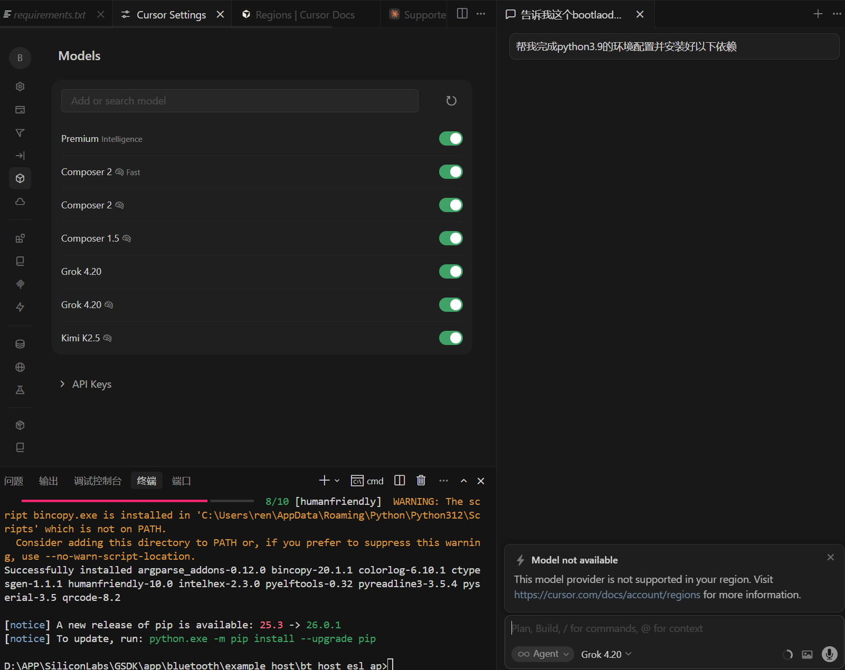This screenshot has height=670, width=845.
Task: Dismiss the Model not available notification
Action: [830, 557]
